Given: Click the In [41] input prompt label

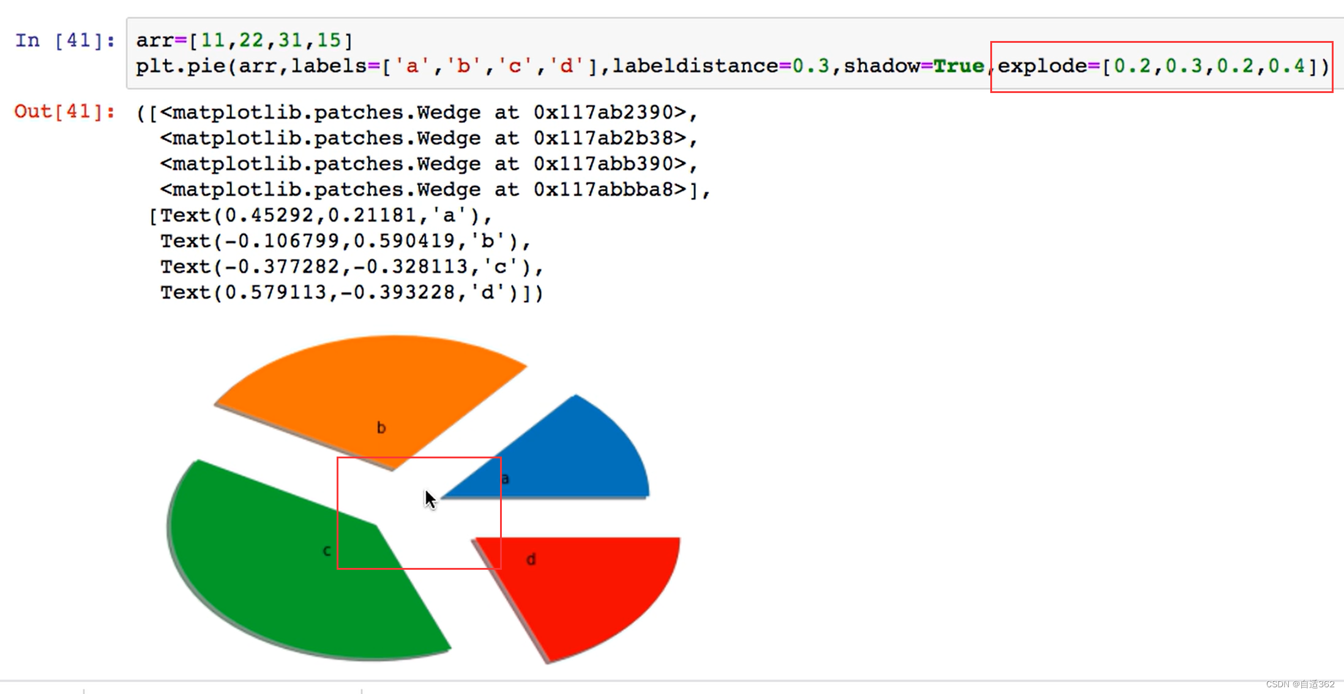Looking at the screenshot, I should point(64,40).
